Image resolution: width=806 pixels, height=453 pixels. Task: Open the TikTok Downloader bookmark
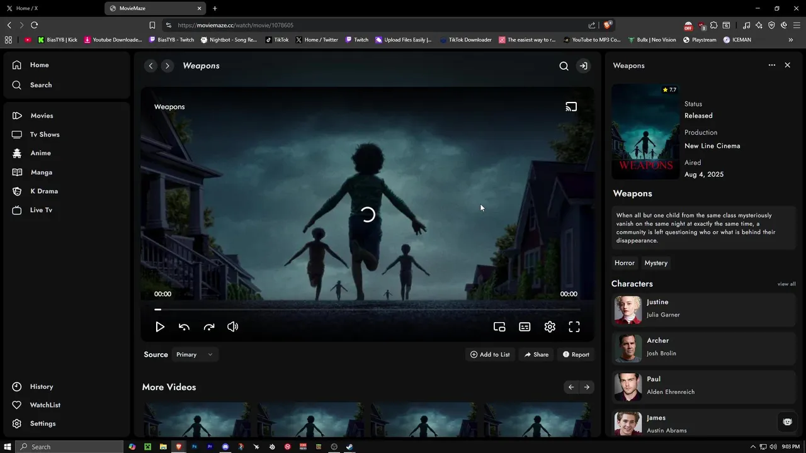tap(465, 40)
